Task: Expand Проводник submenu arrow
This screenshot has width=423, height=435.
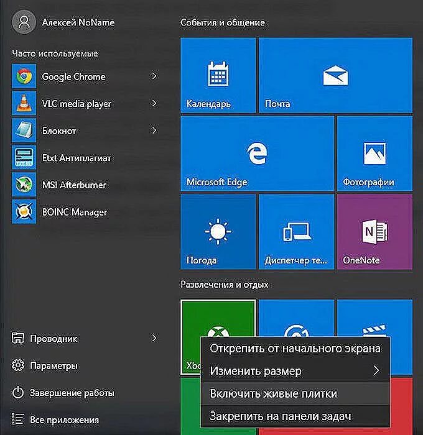Action: 154,338
